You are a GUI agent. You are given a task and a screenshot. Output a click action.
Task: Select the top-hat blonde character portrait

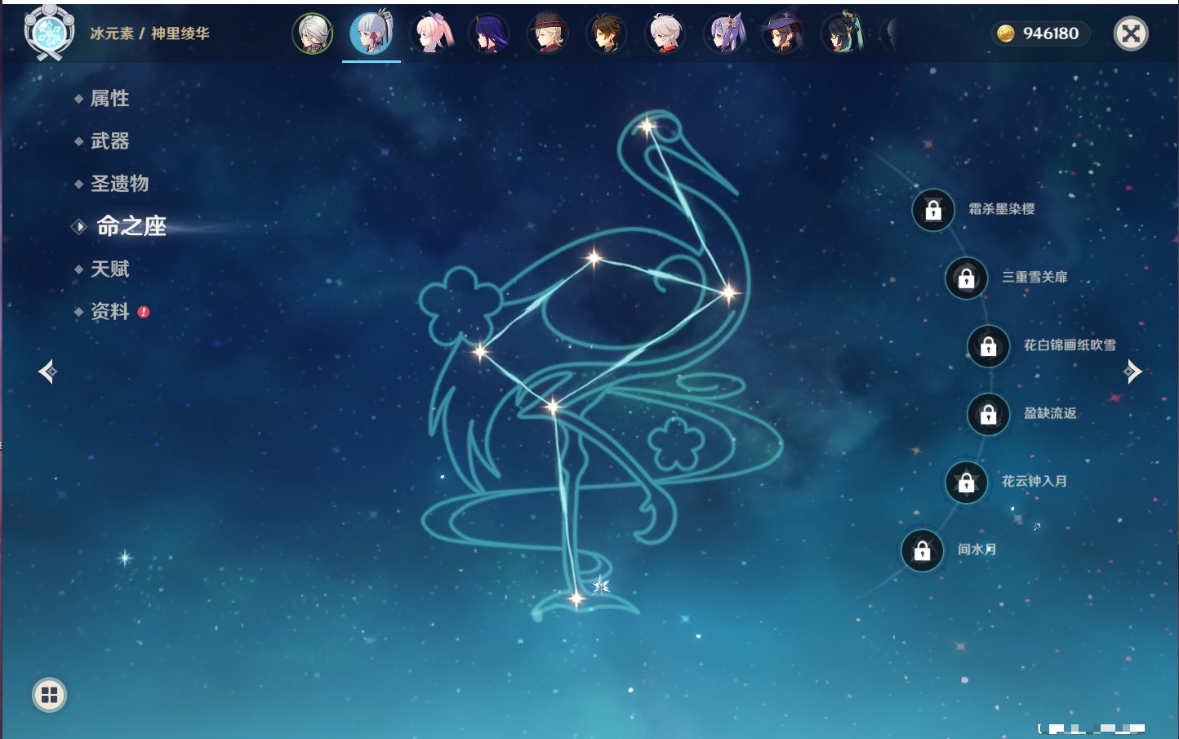click(x=547, y=33)
